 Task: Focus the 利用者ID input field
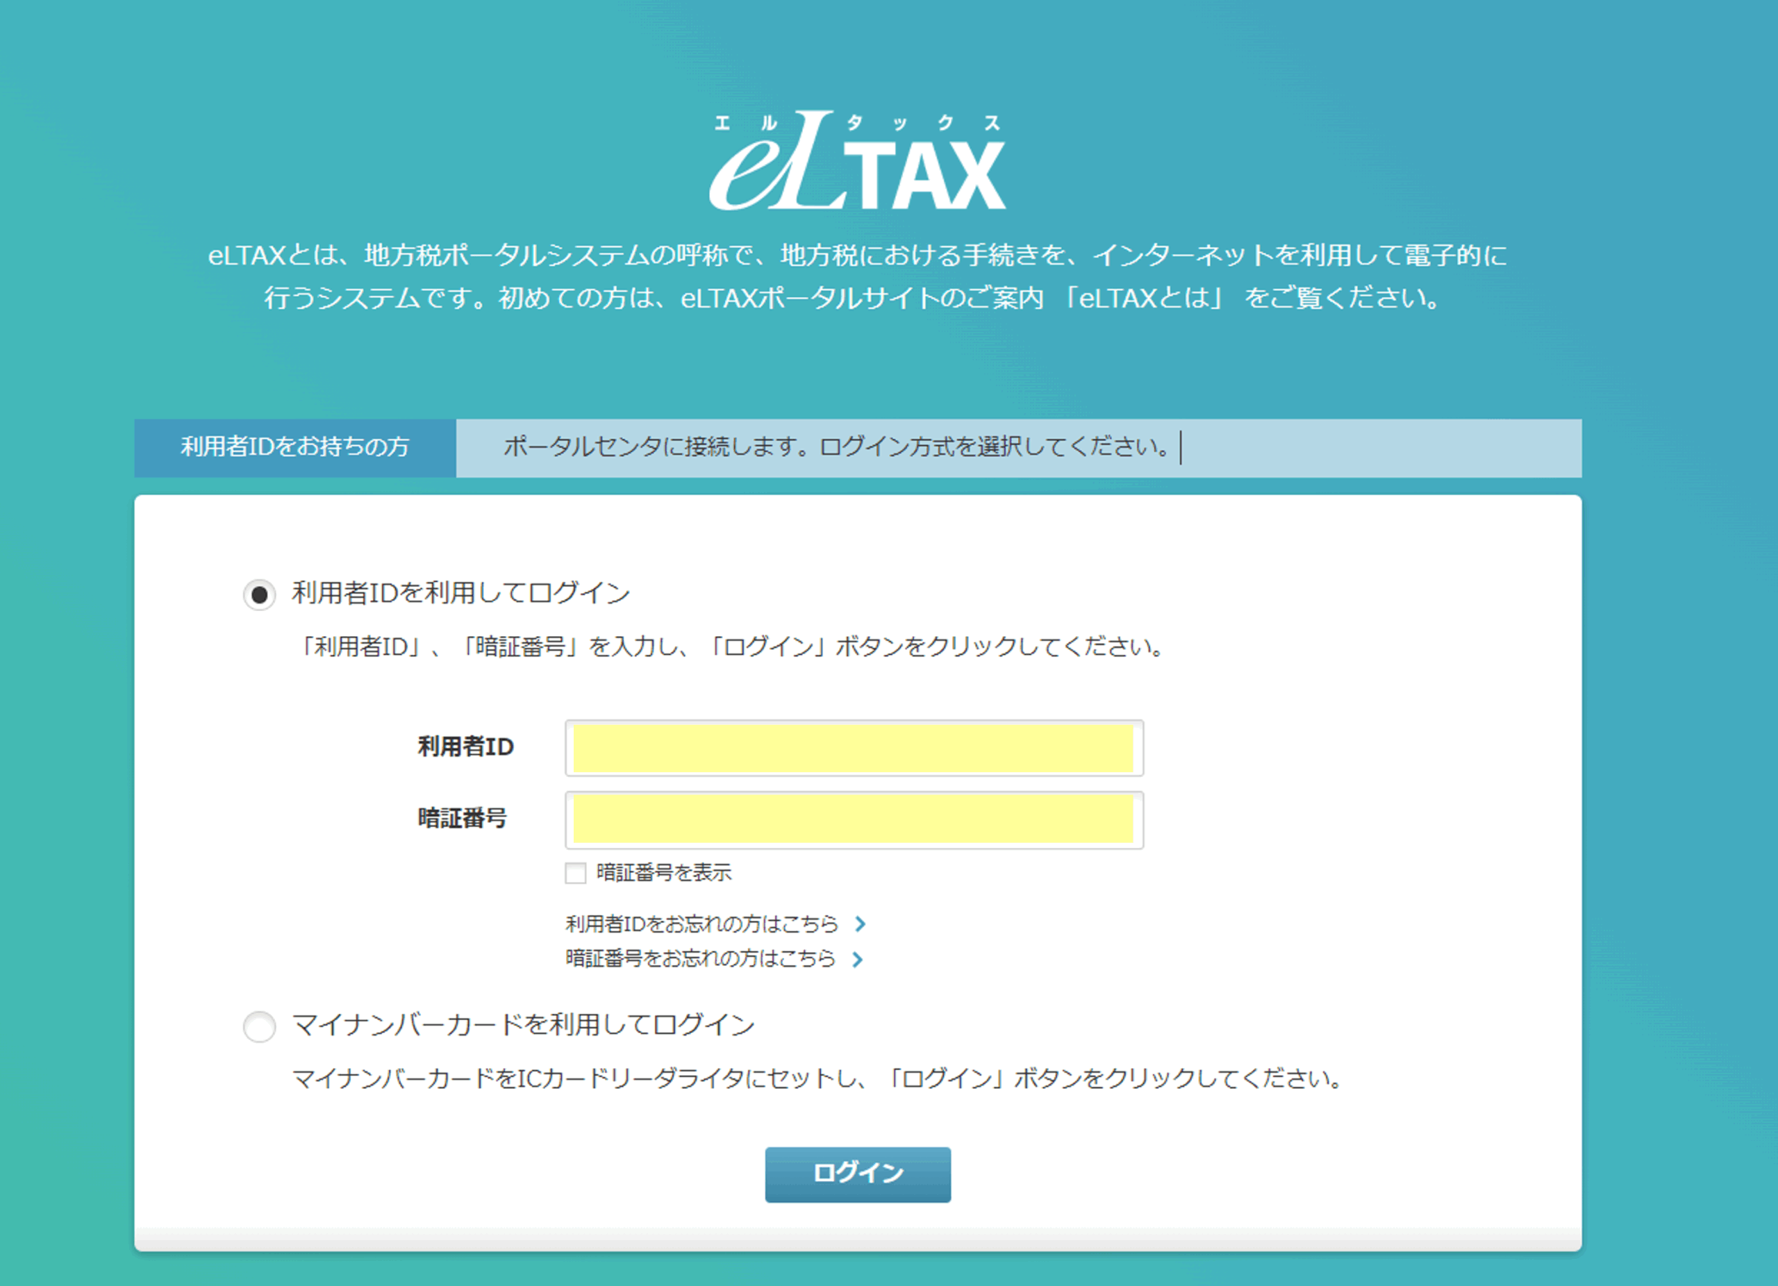point(854,749)
